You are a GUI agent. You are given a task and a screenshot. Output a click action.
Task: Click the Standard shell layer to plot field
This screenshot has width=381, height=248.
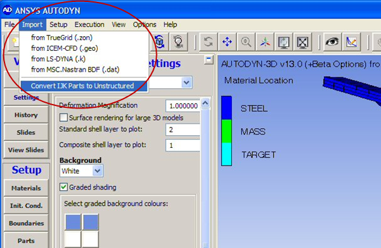183,129
